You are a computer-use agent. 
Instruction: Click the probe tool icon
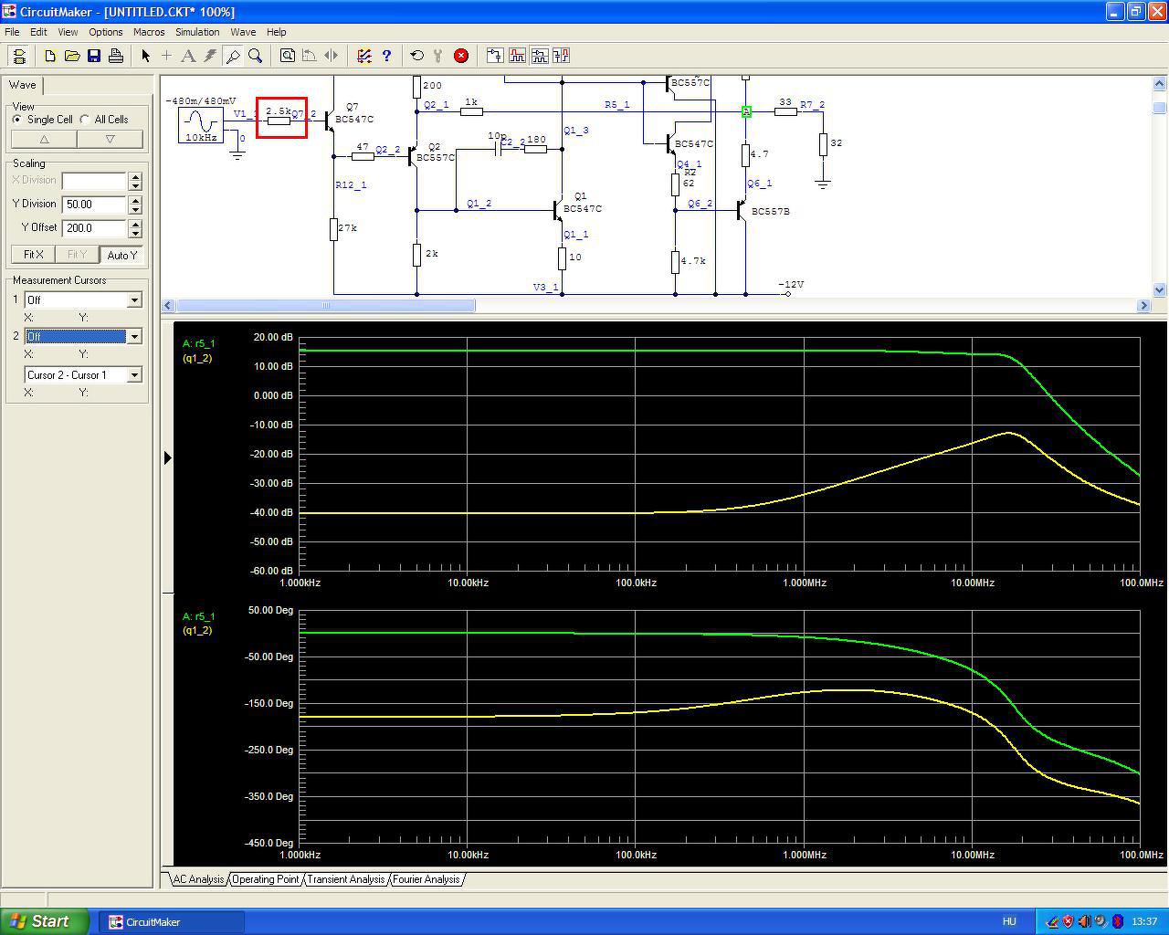(233, 56)
